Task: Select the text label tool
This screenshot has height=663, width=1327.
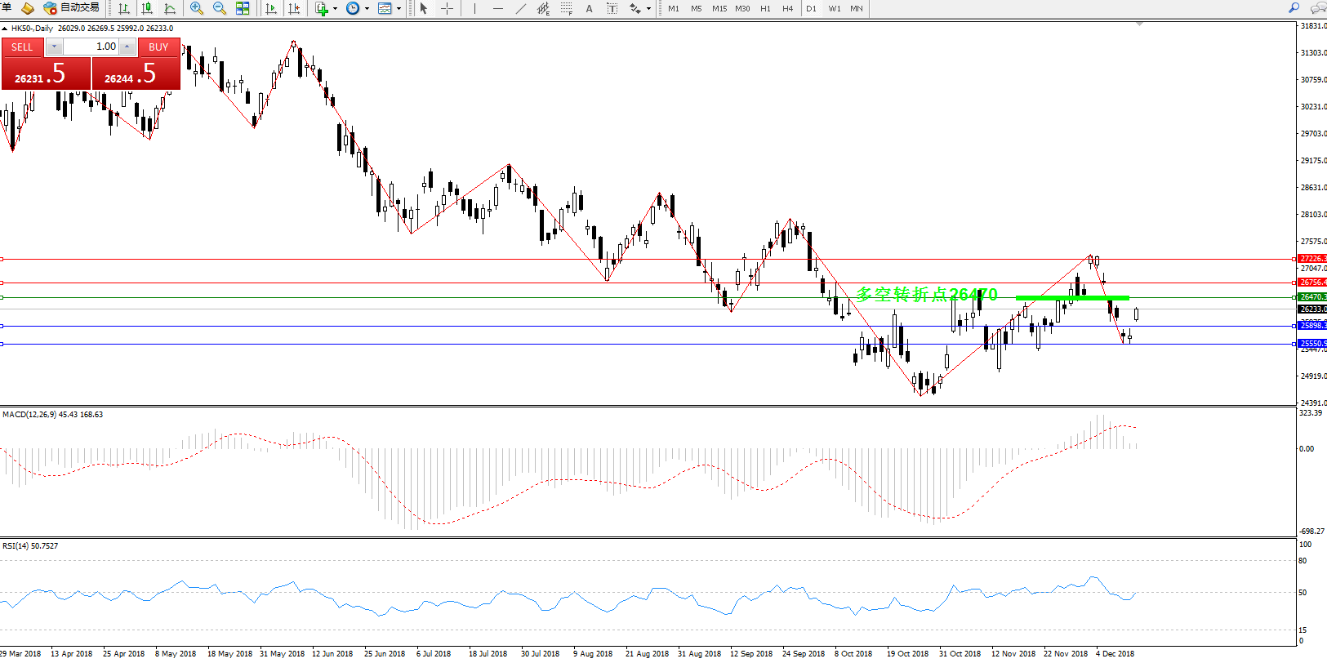Action: [589, 8]
